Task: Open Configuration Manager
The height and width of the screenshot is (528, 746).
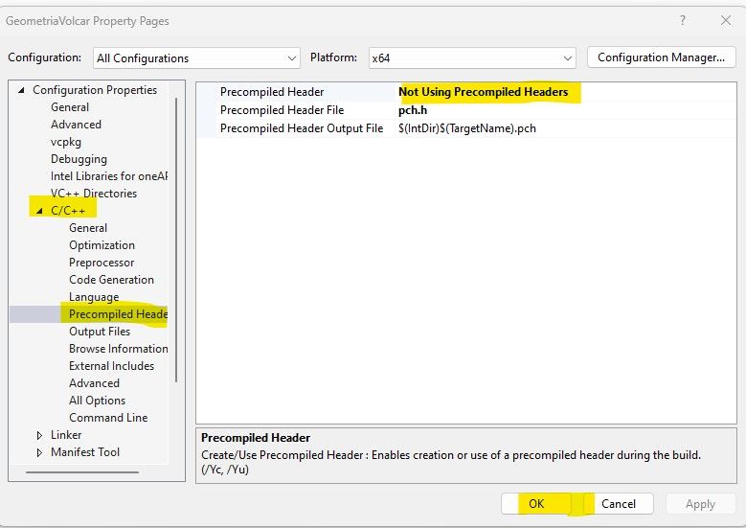Action: click(662, 57)
